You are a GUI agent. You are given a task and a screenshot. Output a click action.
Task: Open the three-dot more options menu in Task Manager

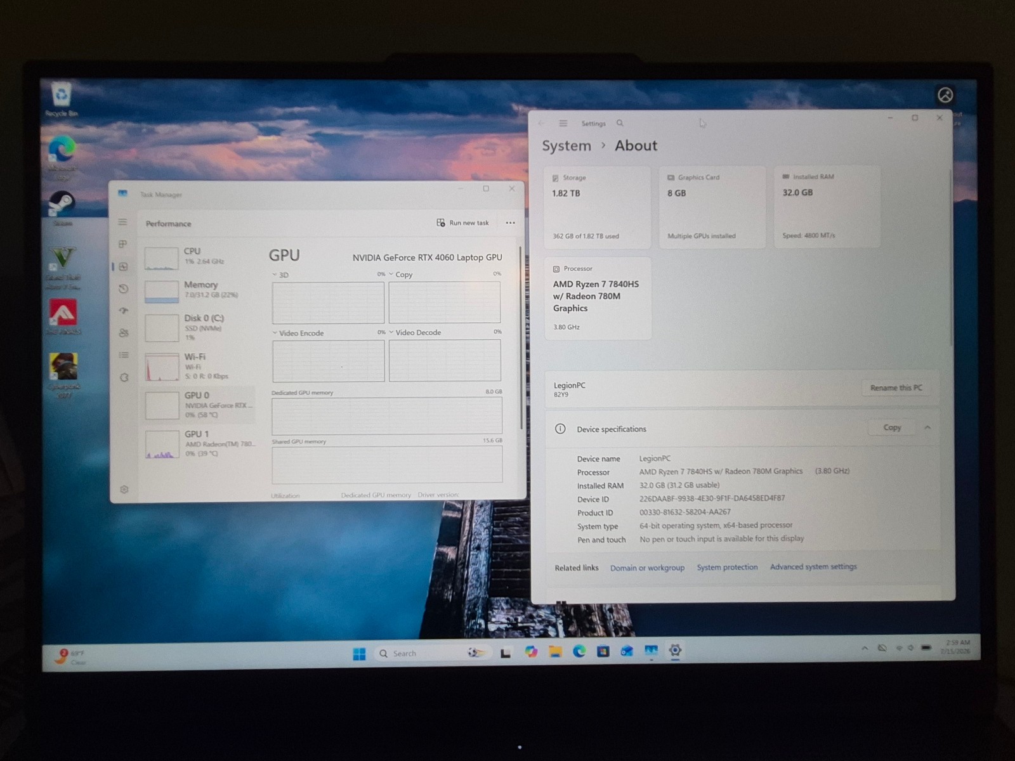point(511,223)
